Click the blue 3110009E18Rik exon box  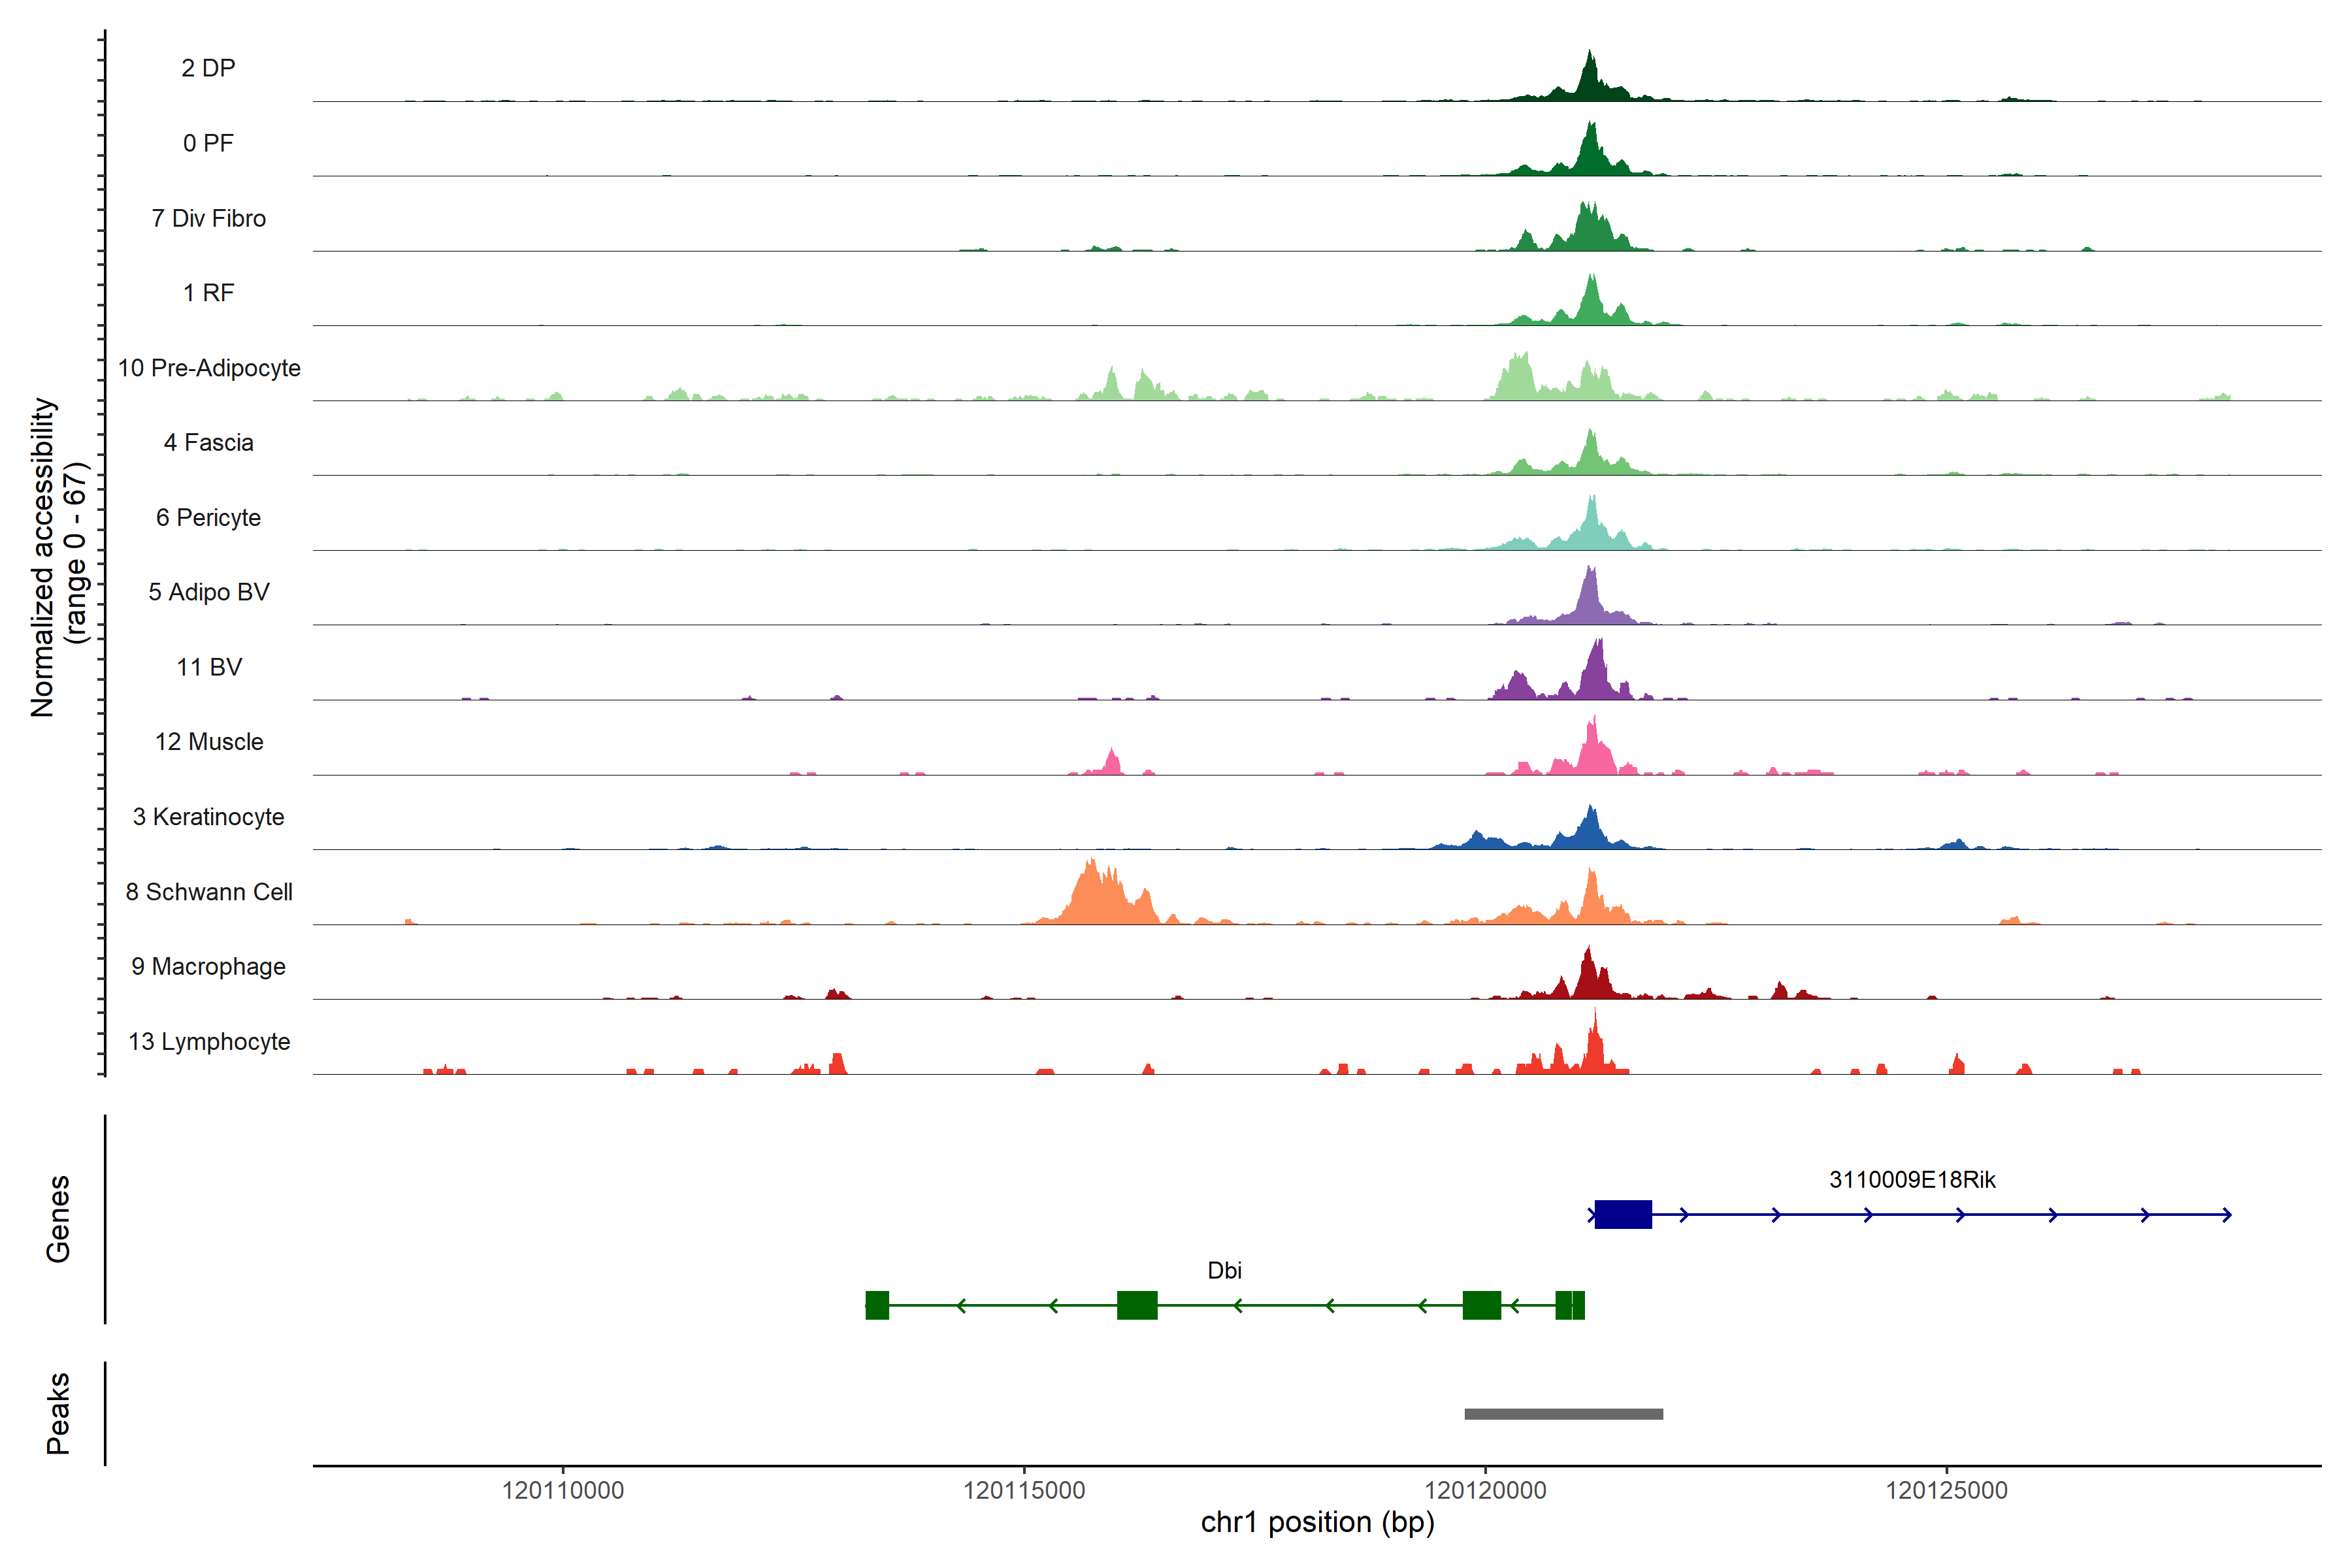(1623, 1215)
